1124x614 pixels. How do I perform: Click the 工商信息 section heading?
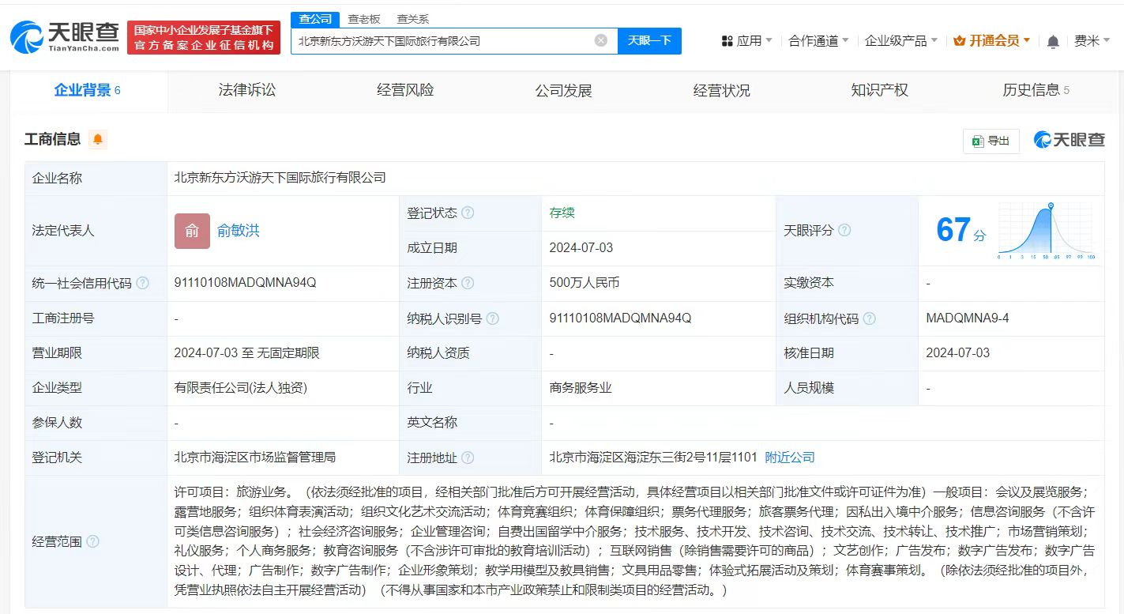pyautogui.click(x=53, y=139)
